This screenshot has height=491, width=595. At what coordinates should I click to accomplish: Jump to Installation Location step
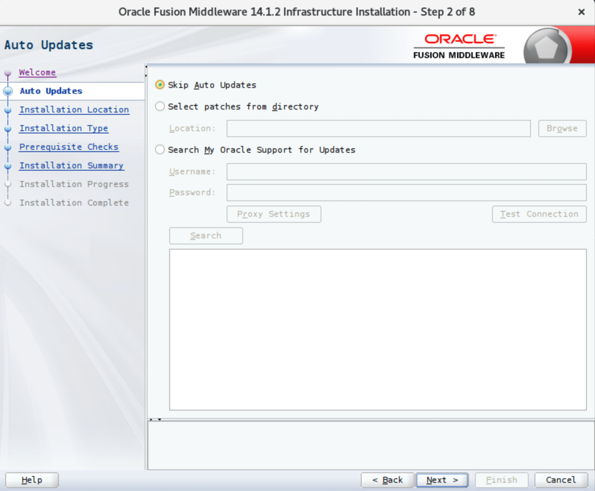(74, 110)
